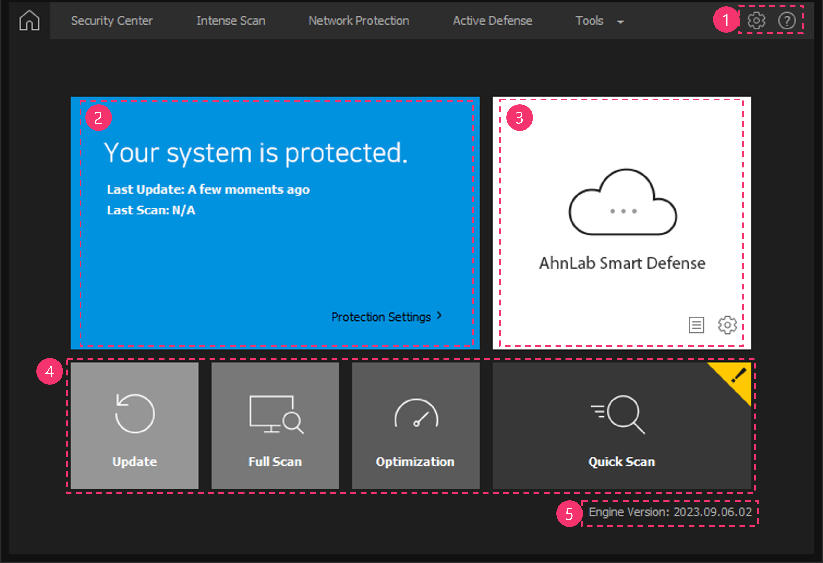
Task: Go to Network Protection tab
Action: click(x=359, y=21)
